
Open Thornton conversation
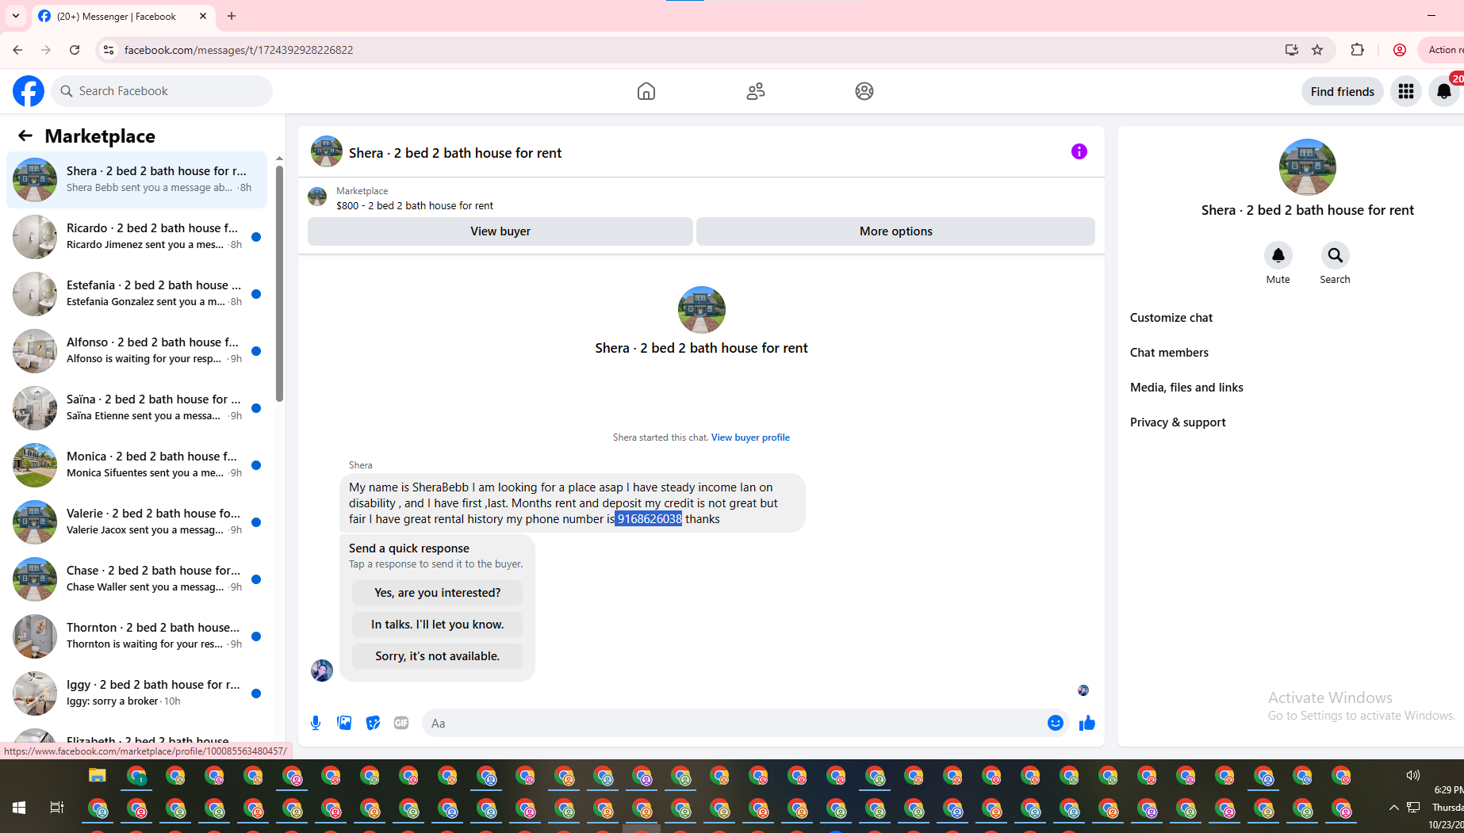pos(136,636)
